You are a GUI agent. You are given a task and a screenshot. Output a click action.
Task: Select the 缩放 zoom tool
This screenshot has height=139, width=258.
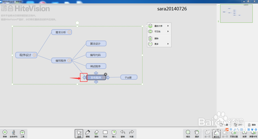188,134
